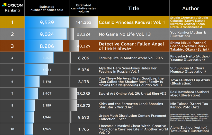Select the rank 4 cell
The height and width of the screenshot is (135, 212).
click(12, 58)
